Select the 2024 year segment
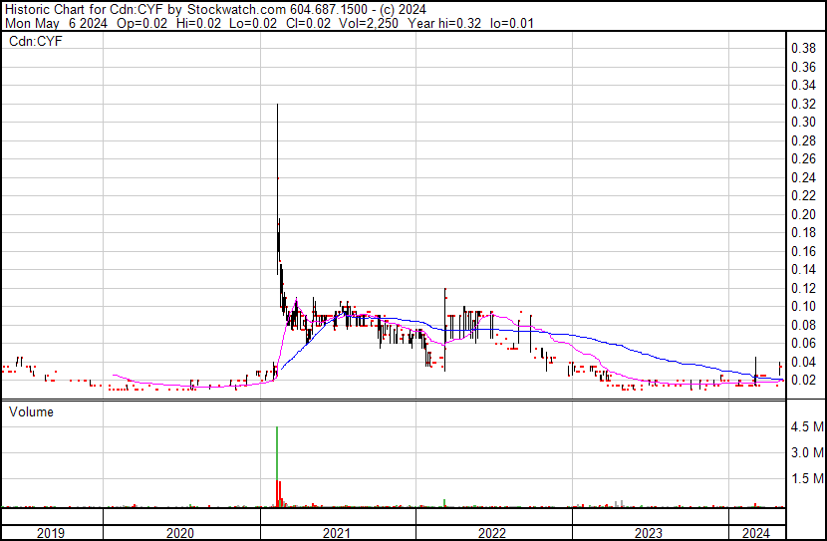This screenshot has height=541, width=827. pyautogui.click(x=756, y=533)
